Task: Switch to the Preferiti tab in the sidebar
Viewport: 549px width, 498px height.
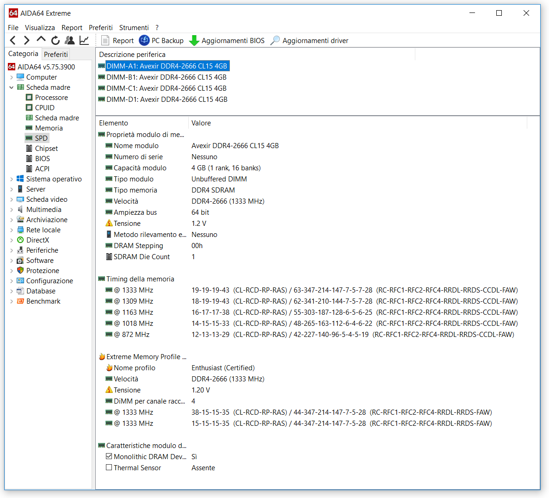Action: (56, 54)
